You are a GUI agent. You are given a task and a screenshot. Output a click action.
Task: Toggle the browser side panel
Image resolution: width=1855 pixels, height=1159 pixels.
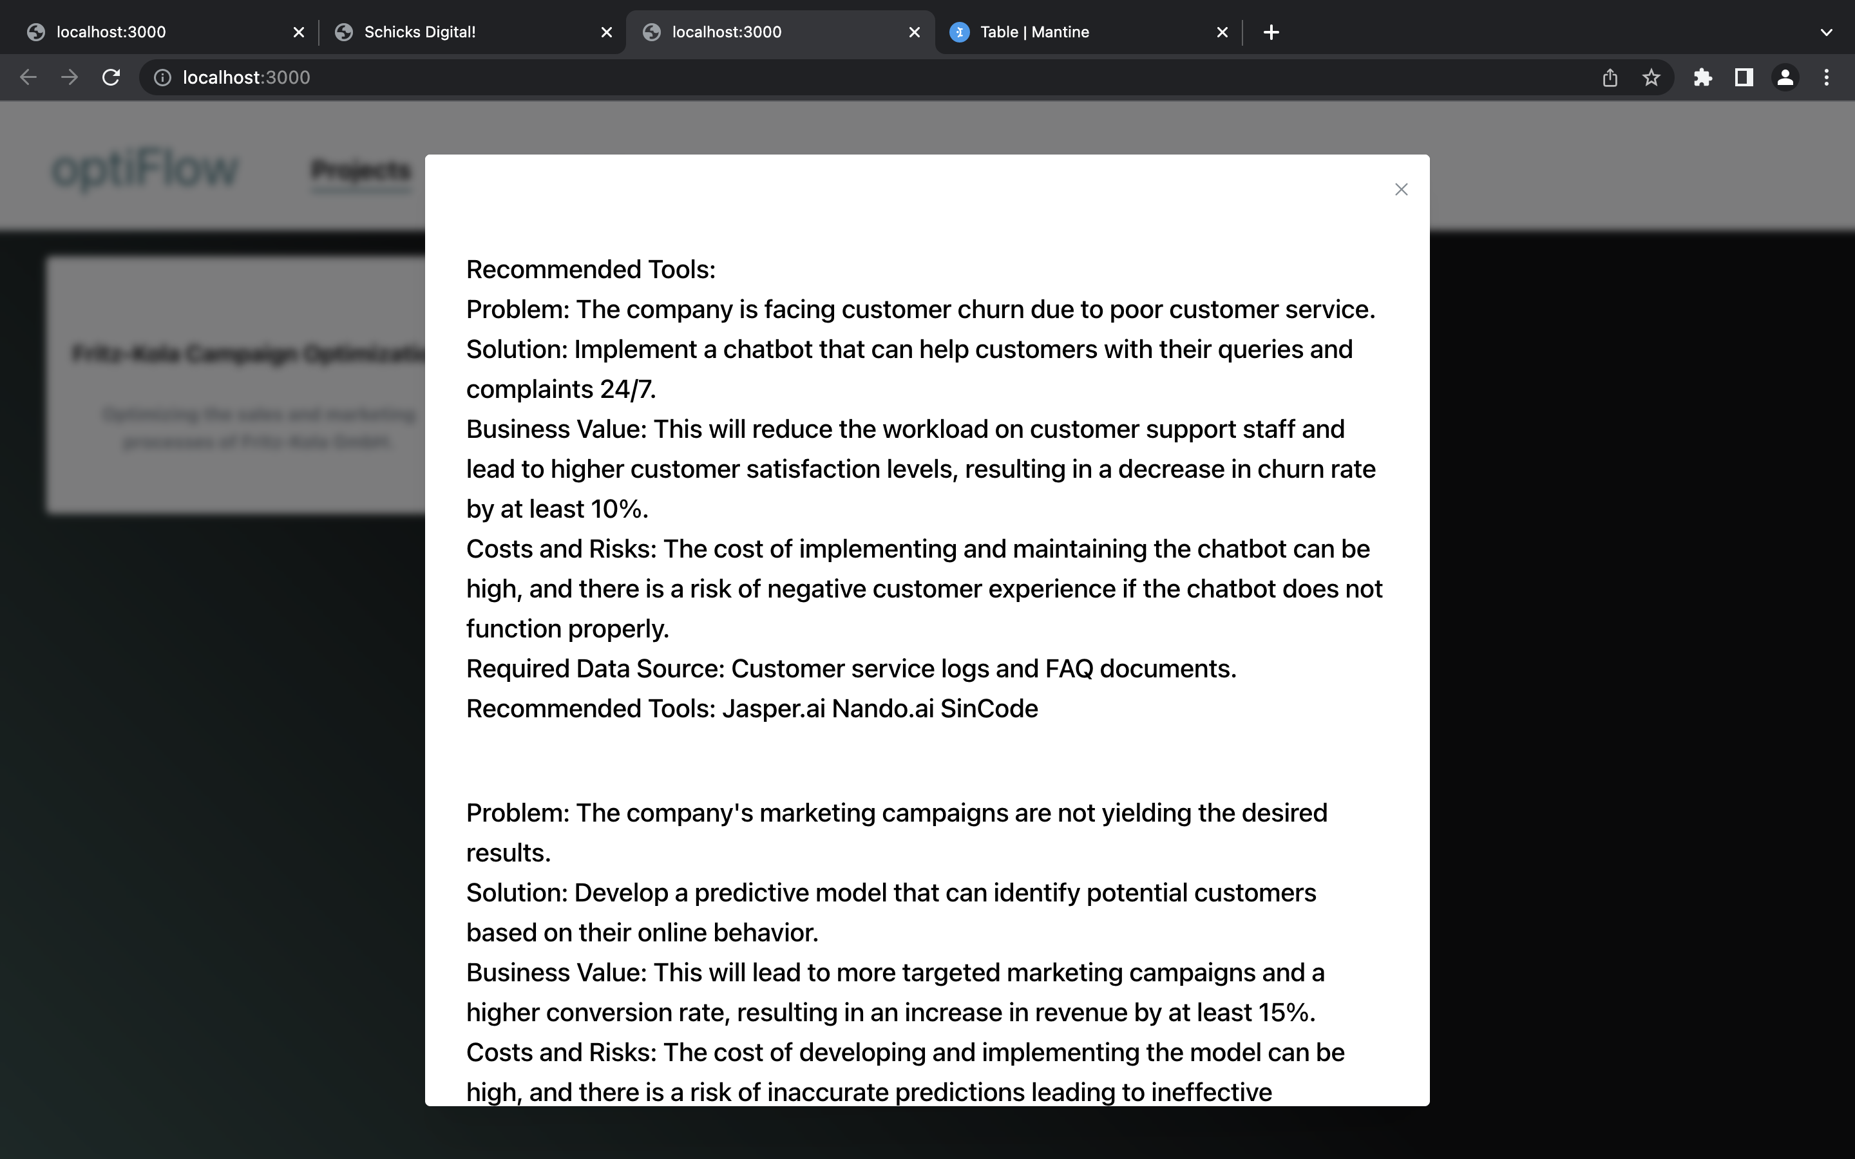tap(1744, 77)
